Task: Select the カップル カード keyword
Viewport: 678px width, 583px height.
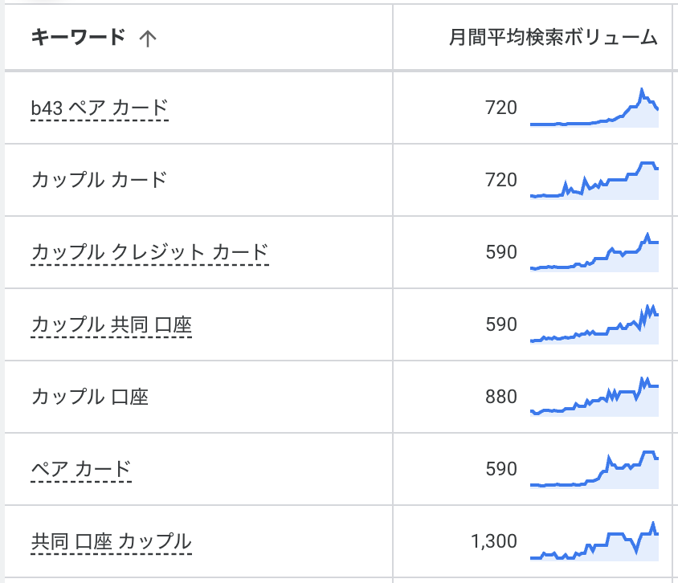Action: click(100, 179)
